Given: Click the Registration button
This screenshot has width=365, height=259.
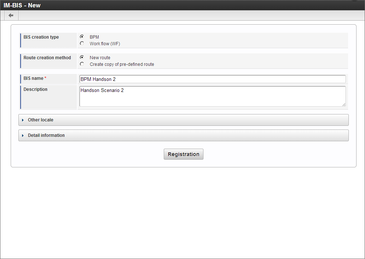Looking at the screenshot, I should tap(184, 154).
